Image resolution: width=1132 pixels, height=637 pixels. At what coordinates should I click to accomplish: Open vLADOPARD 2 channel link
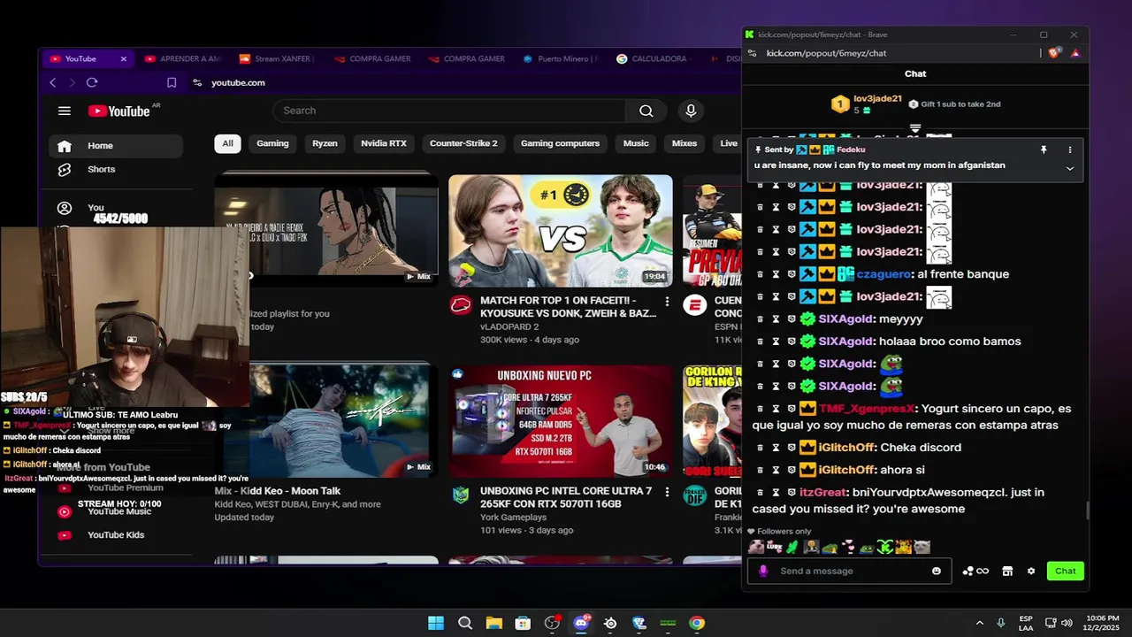(508, 326)
